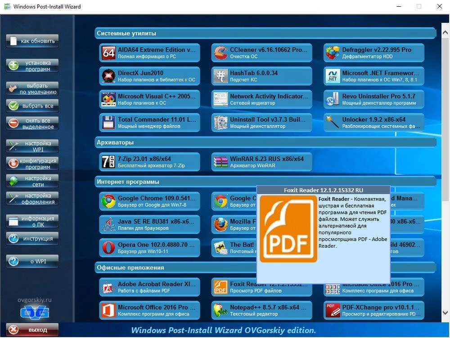This screenshot has width=450, height=338.
Task: Click the 7-Zip archiver icon
Action: click(108, 161)
